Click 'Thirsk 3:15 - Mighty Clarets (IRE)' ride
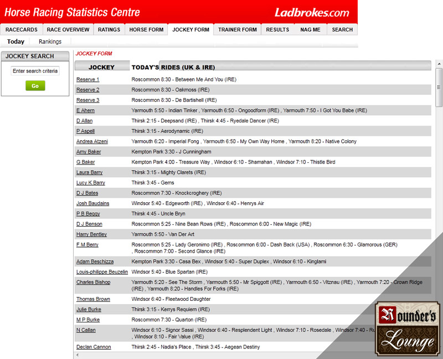443x359 pixels. tap(169, 172)
